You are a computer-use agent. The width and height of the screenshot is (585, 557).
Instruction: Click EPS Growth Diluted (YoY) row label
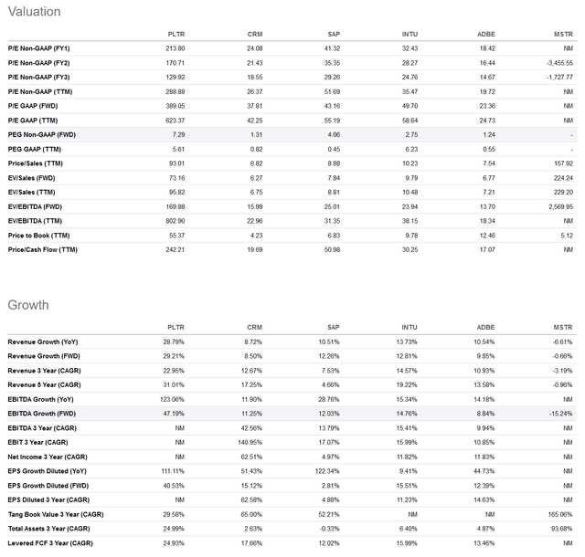pos(47,471)
